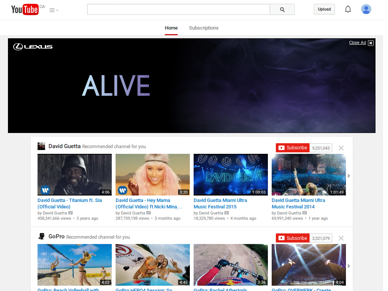Click Miami Ultra Music Festival 2015 title

click(x=220, y=203)
